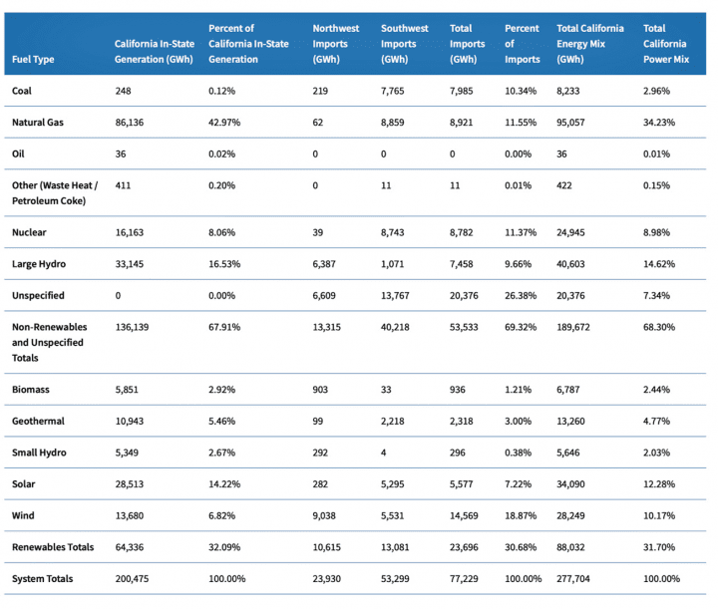Click the Wind row label
The height and width of the screenshot is (609, 718).
tap(23, 515)
